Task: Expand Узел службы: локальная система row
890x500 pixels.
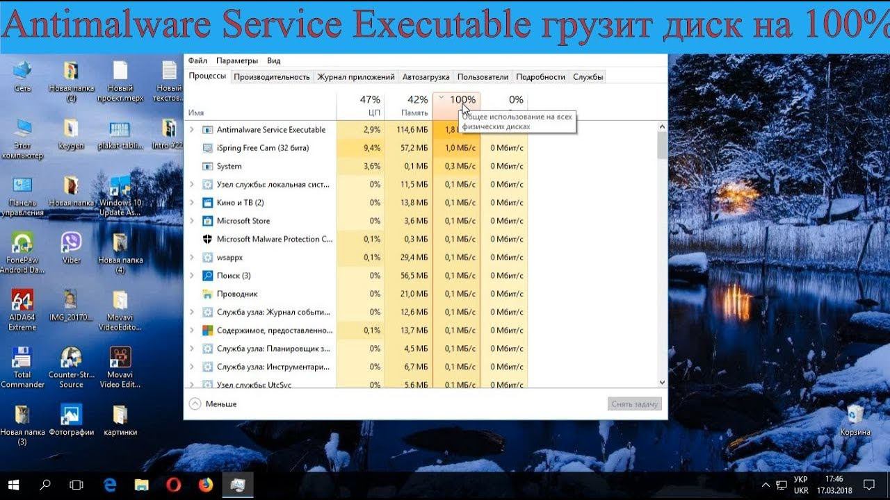Action: coord(192,185)
